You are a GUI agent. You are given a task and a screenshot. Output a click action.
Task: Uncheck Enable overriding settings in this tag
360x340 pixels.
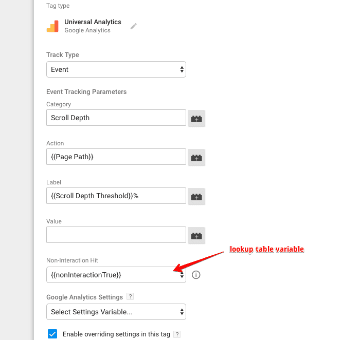point(52,334)
